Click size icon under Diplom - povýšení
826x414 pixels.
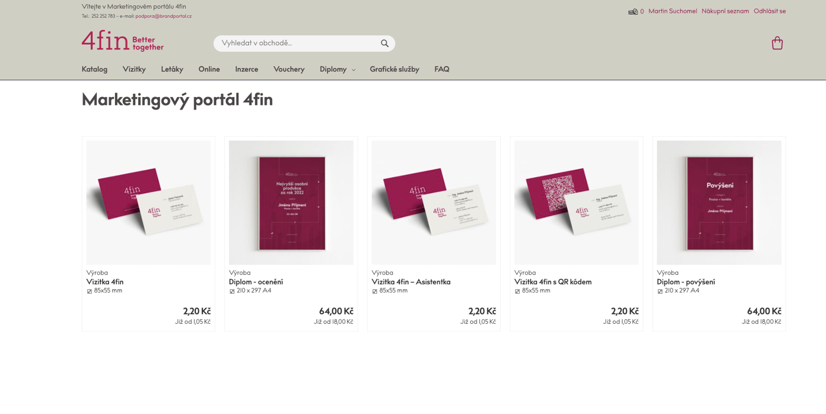660,291
